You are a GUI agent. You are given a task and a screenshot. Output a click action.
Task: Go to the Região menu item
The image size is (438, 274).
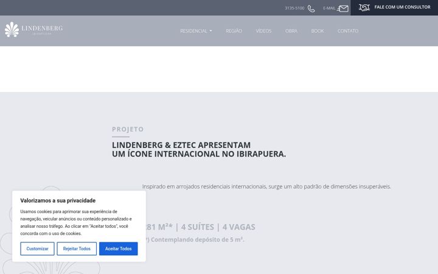pos(234,31)
